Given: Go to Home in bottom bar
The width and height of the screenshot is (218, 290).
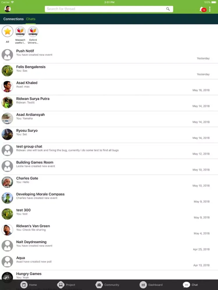Looking at the screenshot, I should (29, 285).
